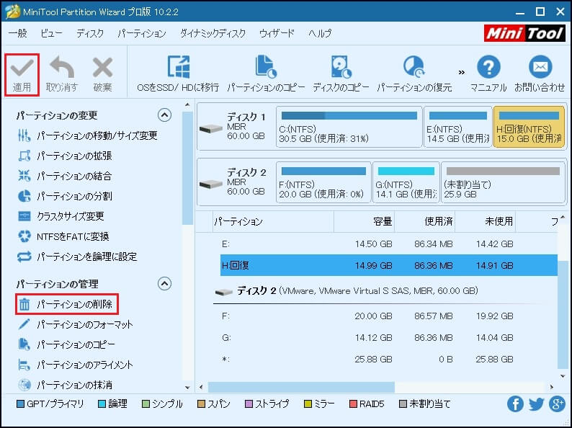Open the ディスク menu
The image size is (572, 428).
click(90, 33)
